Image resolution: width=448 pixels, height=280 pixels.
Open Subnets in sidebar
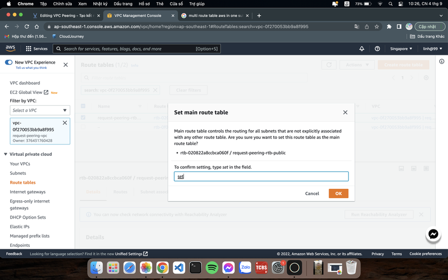[18, 173]
